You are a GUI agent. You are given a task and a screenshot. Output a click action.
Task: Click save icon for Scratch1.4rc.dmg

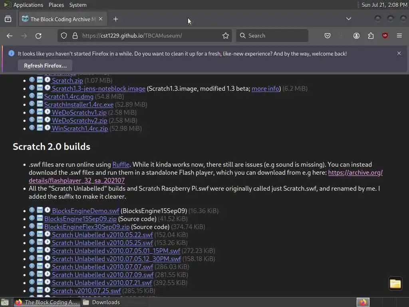point(40,96)
